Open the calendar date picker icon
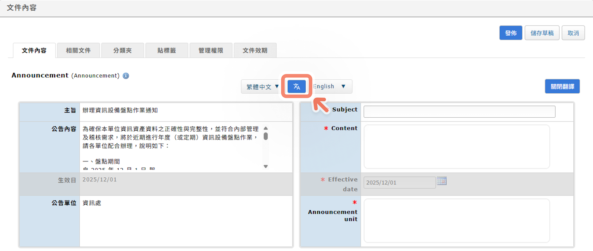 441,181
